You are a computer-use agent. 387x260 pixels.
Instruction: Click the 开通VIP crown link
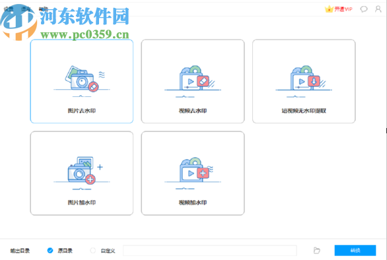(339, 9)
